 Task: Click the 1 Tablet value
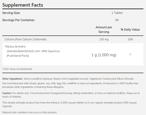click(x=117, y=13)
